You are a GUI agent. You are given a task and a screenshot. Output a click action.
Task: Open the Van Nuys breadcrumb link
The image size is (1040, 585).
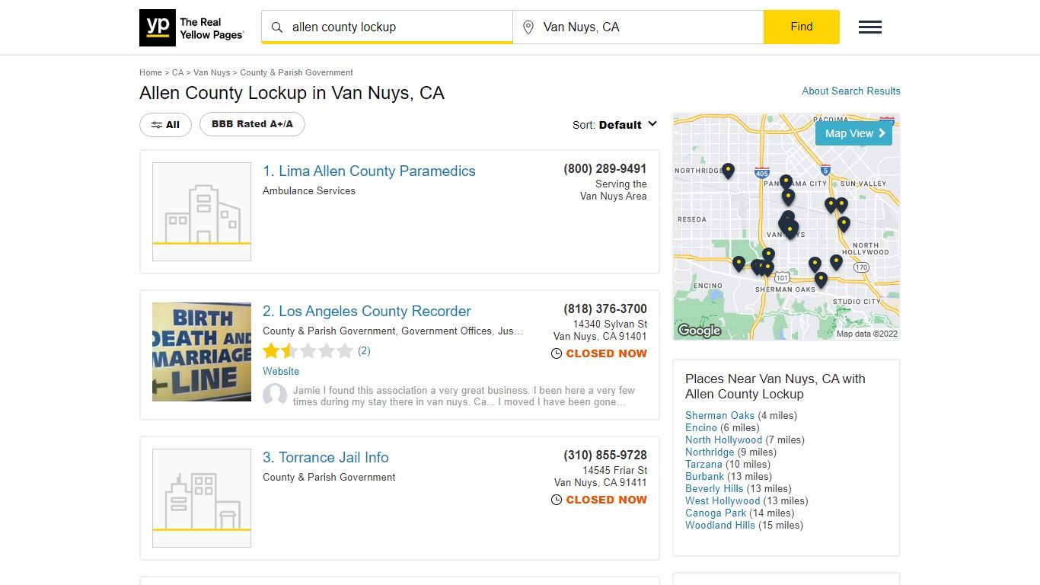point(212,72)
